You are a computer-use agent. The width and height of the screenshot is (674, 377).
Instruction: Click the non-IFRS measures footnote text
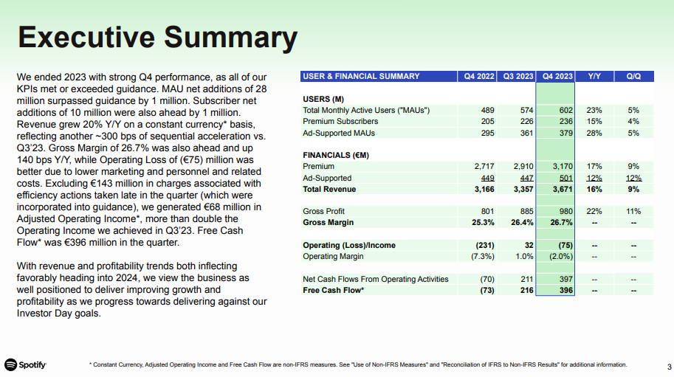click(358, 364)
